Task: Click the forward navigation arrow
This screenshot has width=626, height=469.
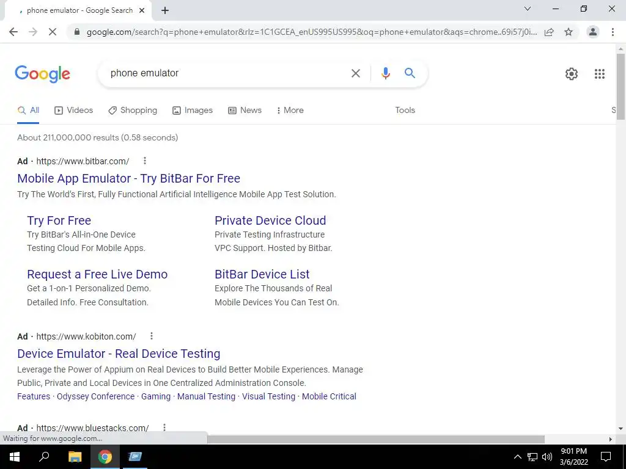Action: click(x=33, y=32)
